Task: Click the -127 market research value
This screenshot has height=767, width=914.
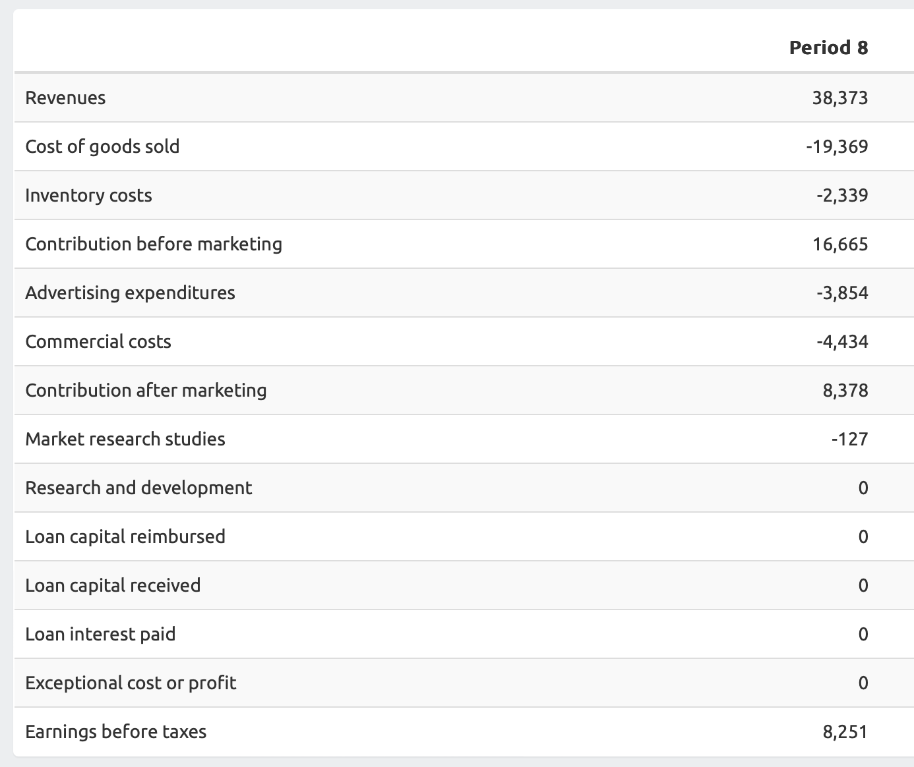Action: (849, 439)
